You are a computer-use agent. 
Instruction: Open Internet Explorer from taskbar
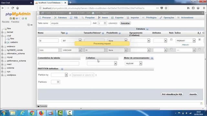[x=22, y=113]
